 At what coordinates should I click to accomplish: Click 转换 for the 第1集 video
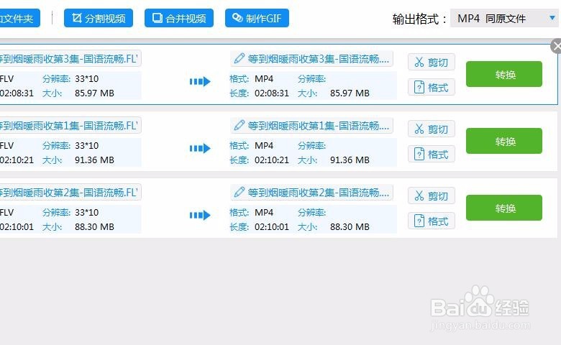point(503,141)
